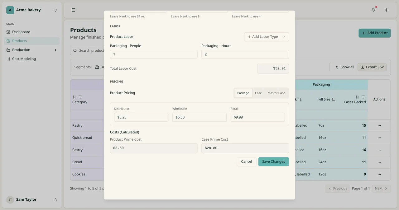Viewport: 399px width, 210px height.
Task: Expand the Acme Bakery workspace switcher
Action: (55, 10)
